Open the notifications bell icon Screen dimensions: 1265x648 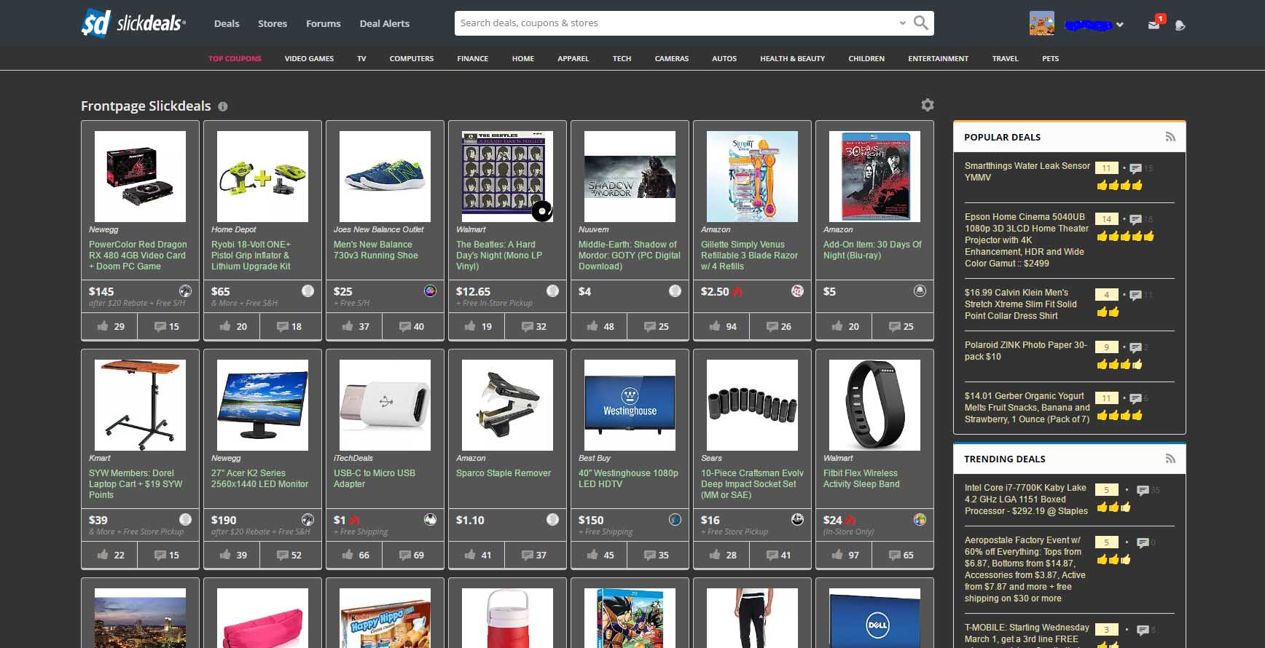1180,25
